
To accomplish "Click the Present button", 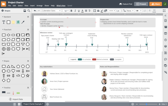I will point(141,4).
